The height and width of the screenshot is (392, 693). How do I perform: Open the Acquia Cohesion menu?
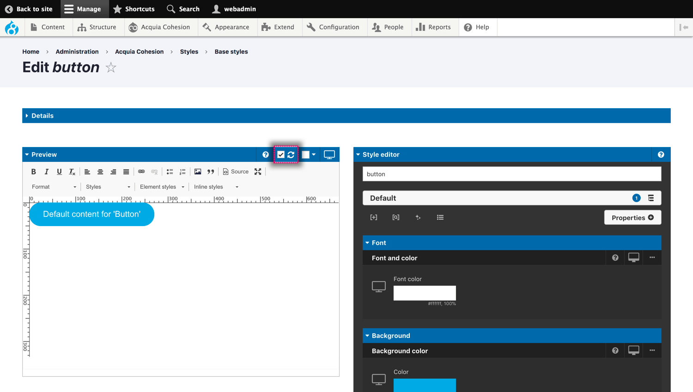[159, 27]
